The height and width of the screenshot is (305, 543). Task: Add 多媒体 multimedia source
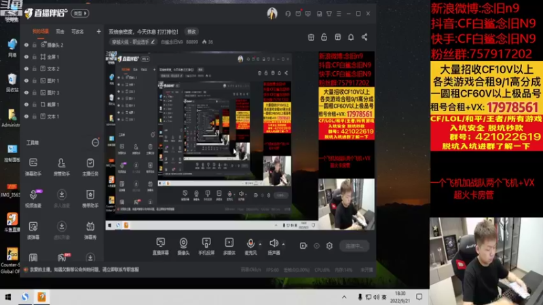click(229, 246)
